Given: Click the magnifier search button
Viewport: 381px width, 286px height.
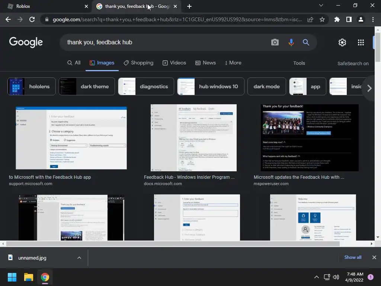Looking at the screenshot, I should pos(306,42).
